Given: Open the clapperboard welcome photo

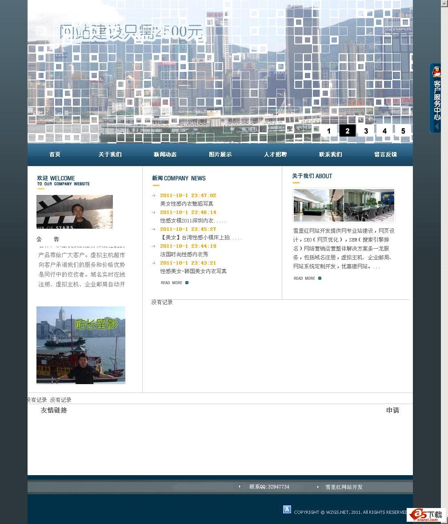Looking at the screenshot, I should pyautogui.click(x=75, y=212).
